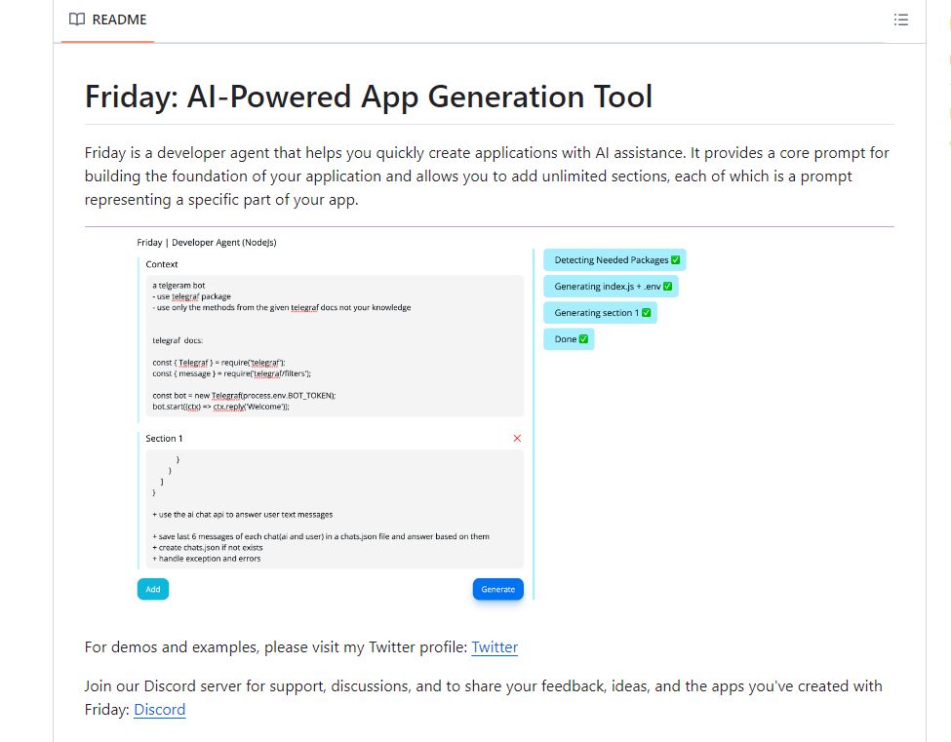Screen dimensions: 951x742
Task: Click the paragraph describing Friday as a developer agent
Action: click(x=487, y=176)
